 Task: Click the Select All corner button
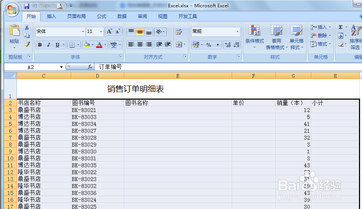[x=10, y=76]
